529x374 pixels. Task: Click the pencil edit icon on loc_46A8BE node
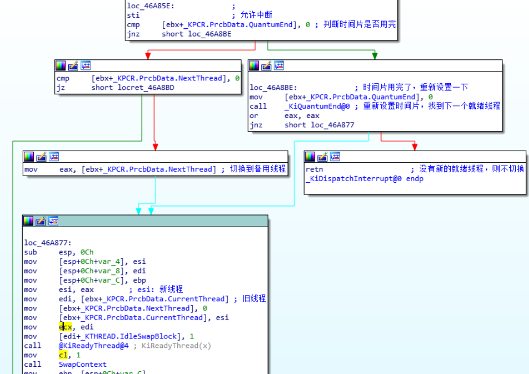click(x=266, y=65)
